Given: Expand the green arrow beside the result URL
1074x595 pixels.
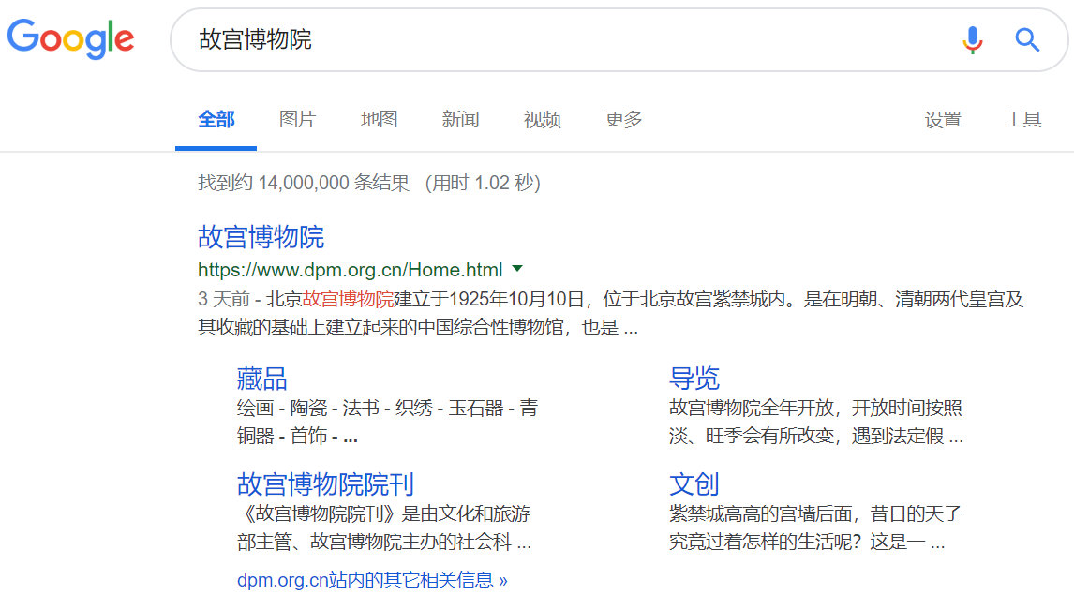Looking at the screenshot, I should pyautogui.click(x=518, y=269).
